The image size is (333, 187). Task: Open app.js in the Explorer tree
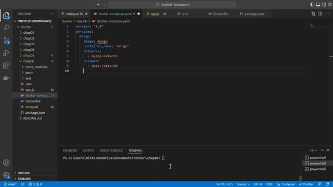[x=35, y=90]
